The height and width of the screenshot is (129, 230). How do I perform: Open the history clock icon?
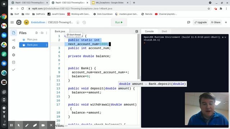[x=84, y=22]
